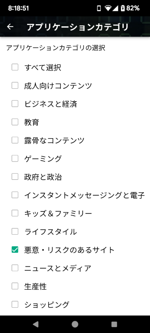Uncheck 悪意・リスクのあるサイト checkbox
Viewport: 150px width, 333px height.
pos(15,250)
